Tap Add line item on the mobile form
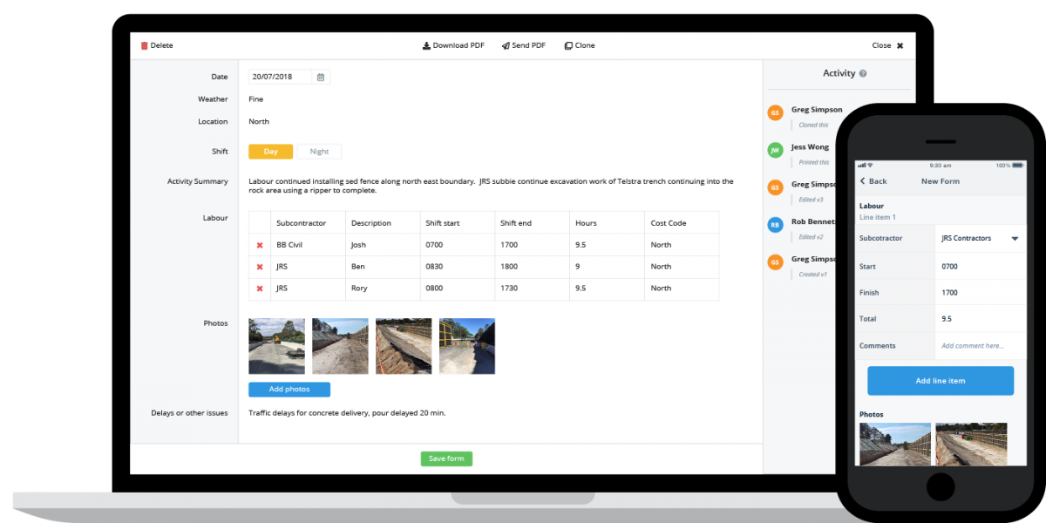1046x523 pixels. [x=940, y=380]
